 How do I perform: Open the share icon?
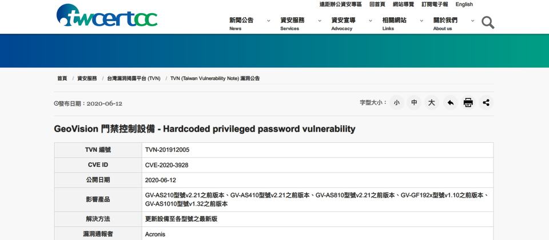[x=486, y=103]
